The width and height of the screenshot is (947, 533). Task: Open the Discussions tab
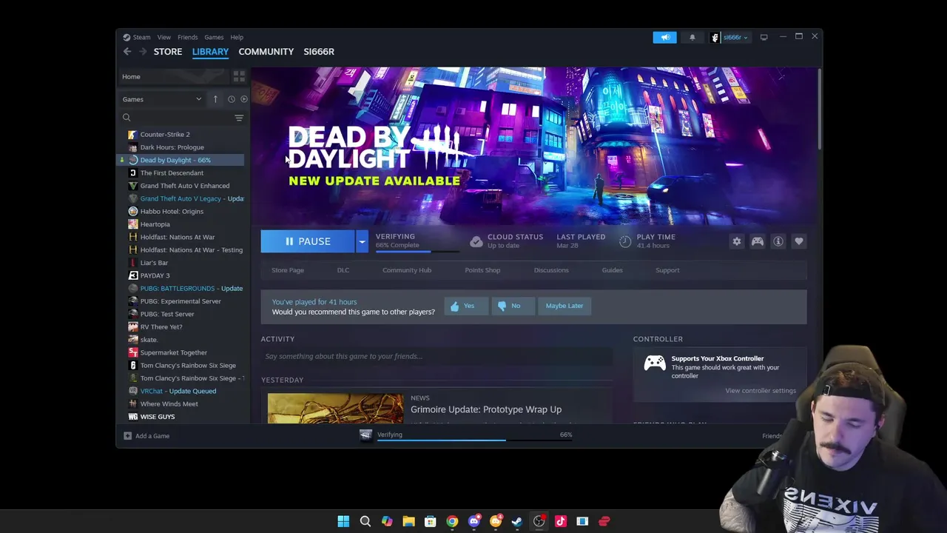tap(551, 270)
